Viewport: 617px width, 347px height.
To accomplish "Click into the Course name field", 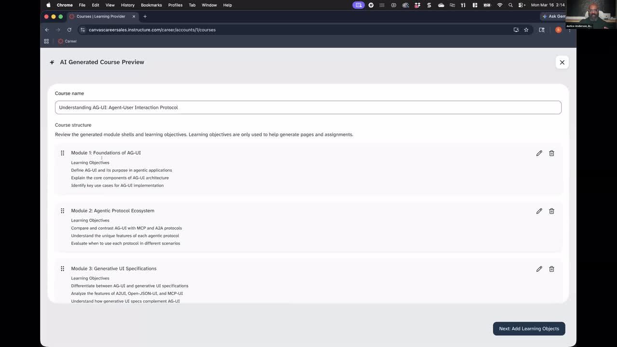I will pyautogui.click(x=308, y=107).
